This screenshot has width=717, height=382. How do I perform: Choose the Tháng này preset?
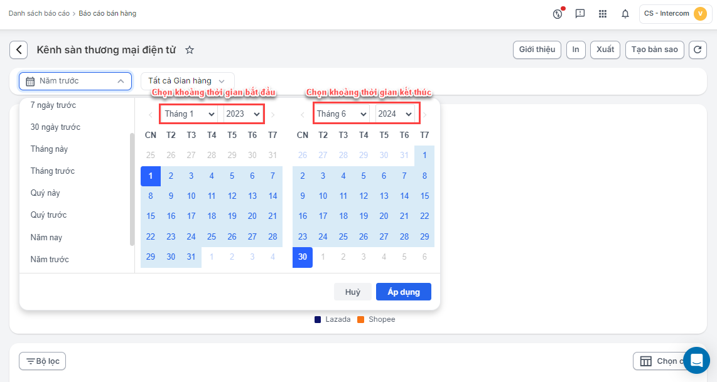[49, 149]
